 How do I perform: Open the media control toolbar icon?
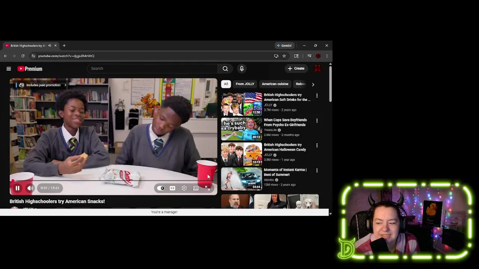[309, 56]
